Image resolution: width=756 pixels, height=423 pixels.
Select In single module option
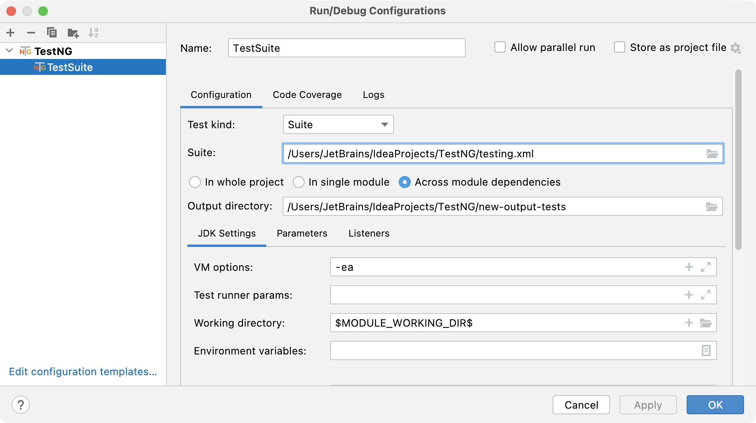pyautogui.click(x=299, y=182)
